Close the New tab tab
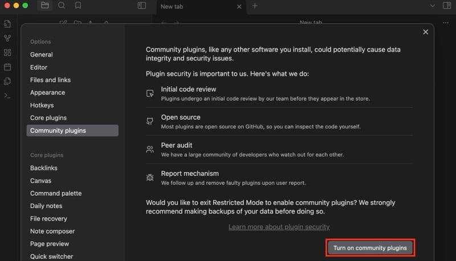The image size is (456, 261). pos(239,6)
